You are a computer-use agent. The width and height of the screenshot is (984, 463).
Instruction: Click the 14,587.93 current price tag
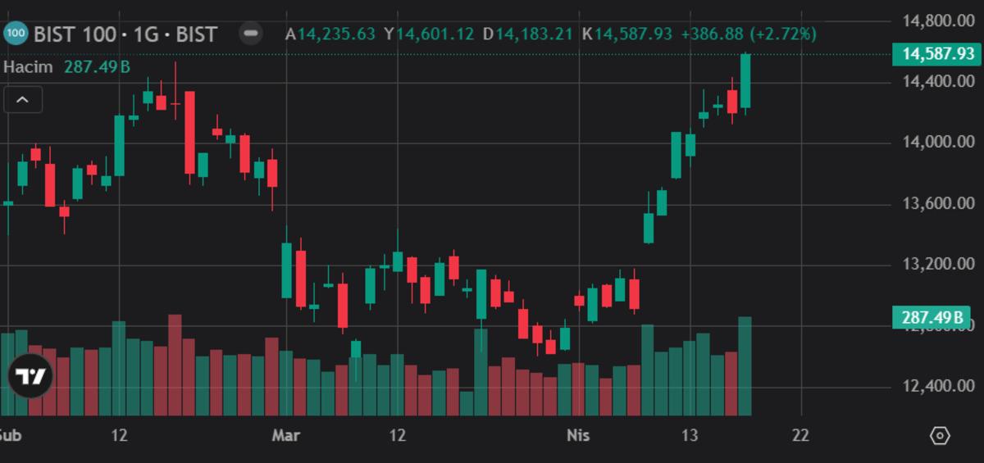tap(937, 54)
